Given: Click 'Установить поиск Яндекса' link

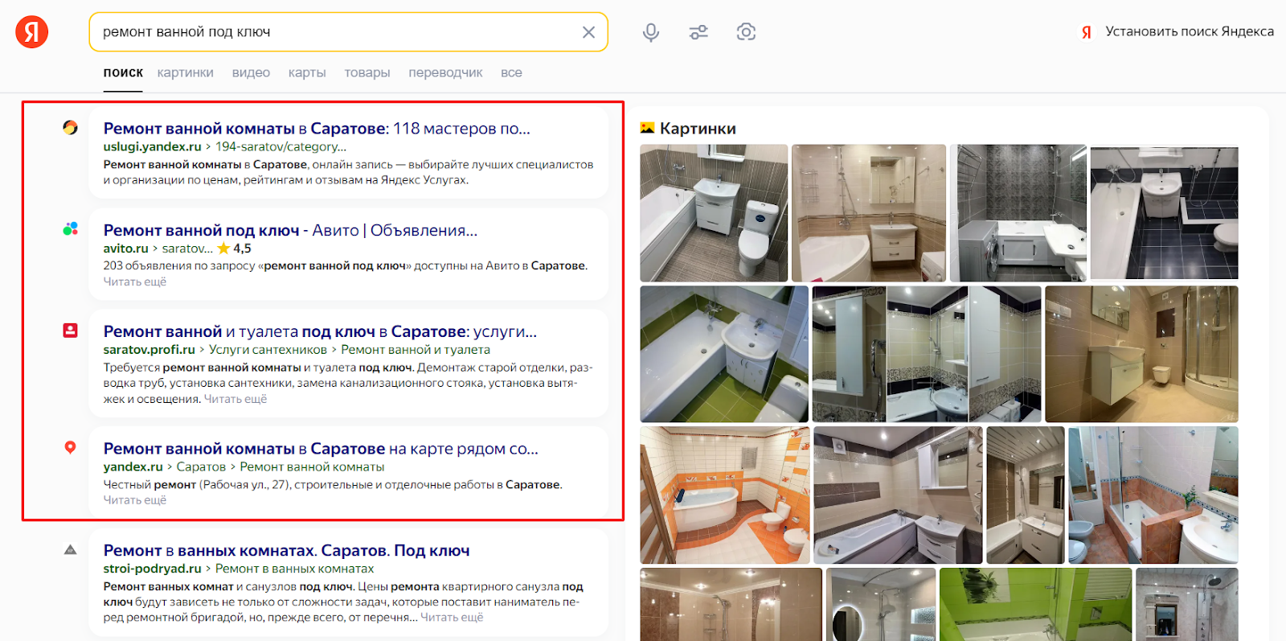Looking at the screenshot, I should tap(1190, 31).
